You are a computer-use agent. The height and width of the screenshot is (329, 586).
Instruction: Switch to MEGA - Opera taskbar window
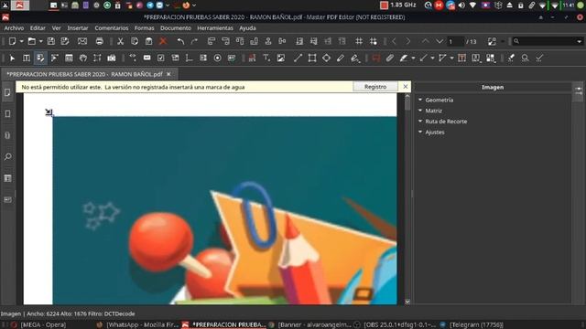pos(38,325)
